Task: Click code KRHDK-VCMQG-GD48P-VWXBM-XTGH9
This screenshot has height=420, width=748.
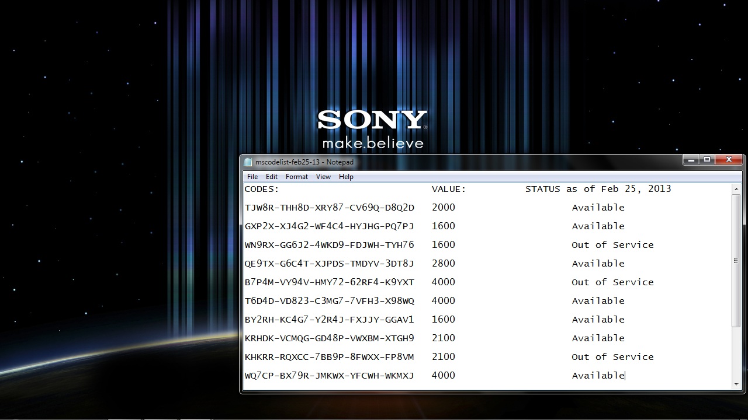Action: point(329,338)
